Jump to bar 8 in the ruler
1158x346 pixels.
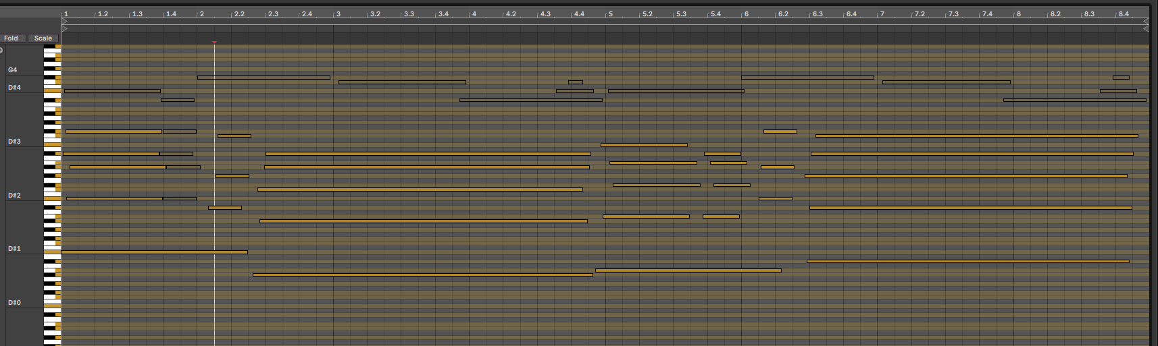click(x=1019, y=13)
